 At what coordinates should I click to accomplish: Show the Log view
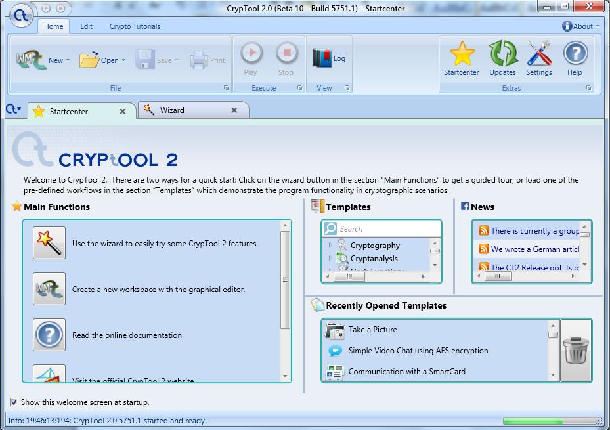pos(329,58)
